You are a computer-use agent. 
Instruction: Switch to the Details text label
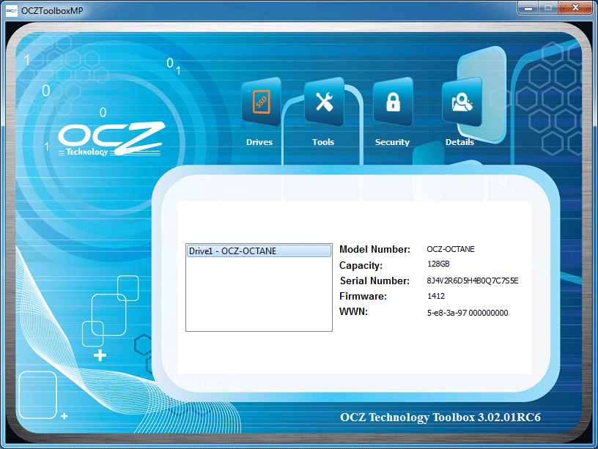tap(459, 142)
